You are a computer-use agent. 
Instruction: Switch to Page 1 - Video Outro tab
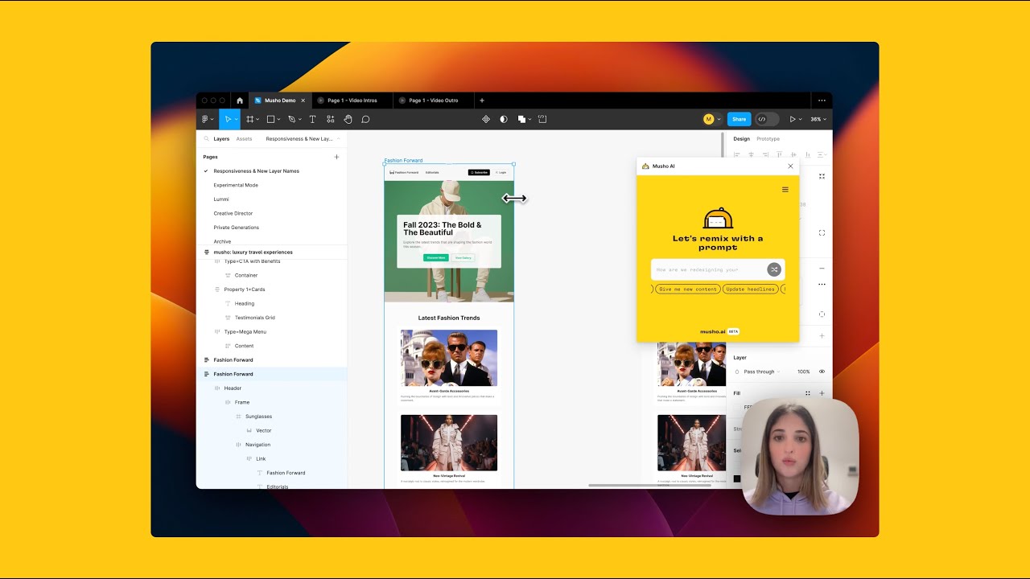434,101
